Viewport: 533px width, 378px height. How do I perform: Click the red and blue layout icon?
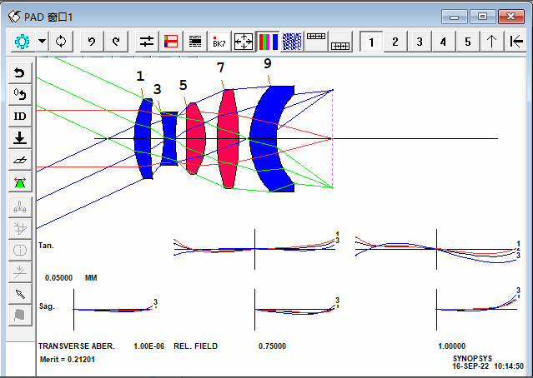point(171,42)
